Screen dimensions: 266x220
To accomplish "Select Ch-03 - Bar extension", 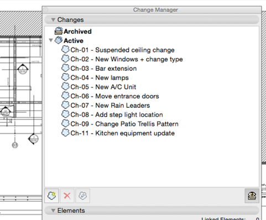I will click(x=103, y=69).
